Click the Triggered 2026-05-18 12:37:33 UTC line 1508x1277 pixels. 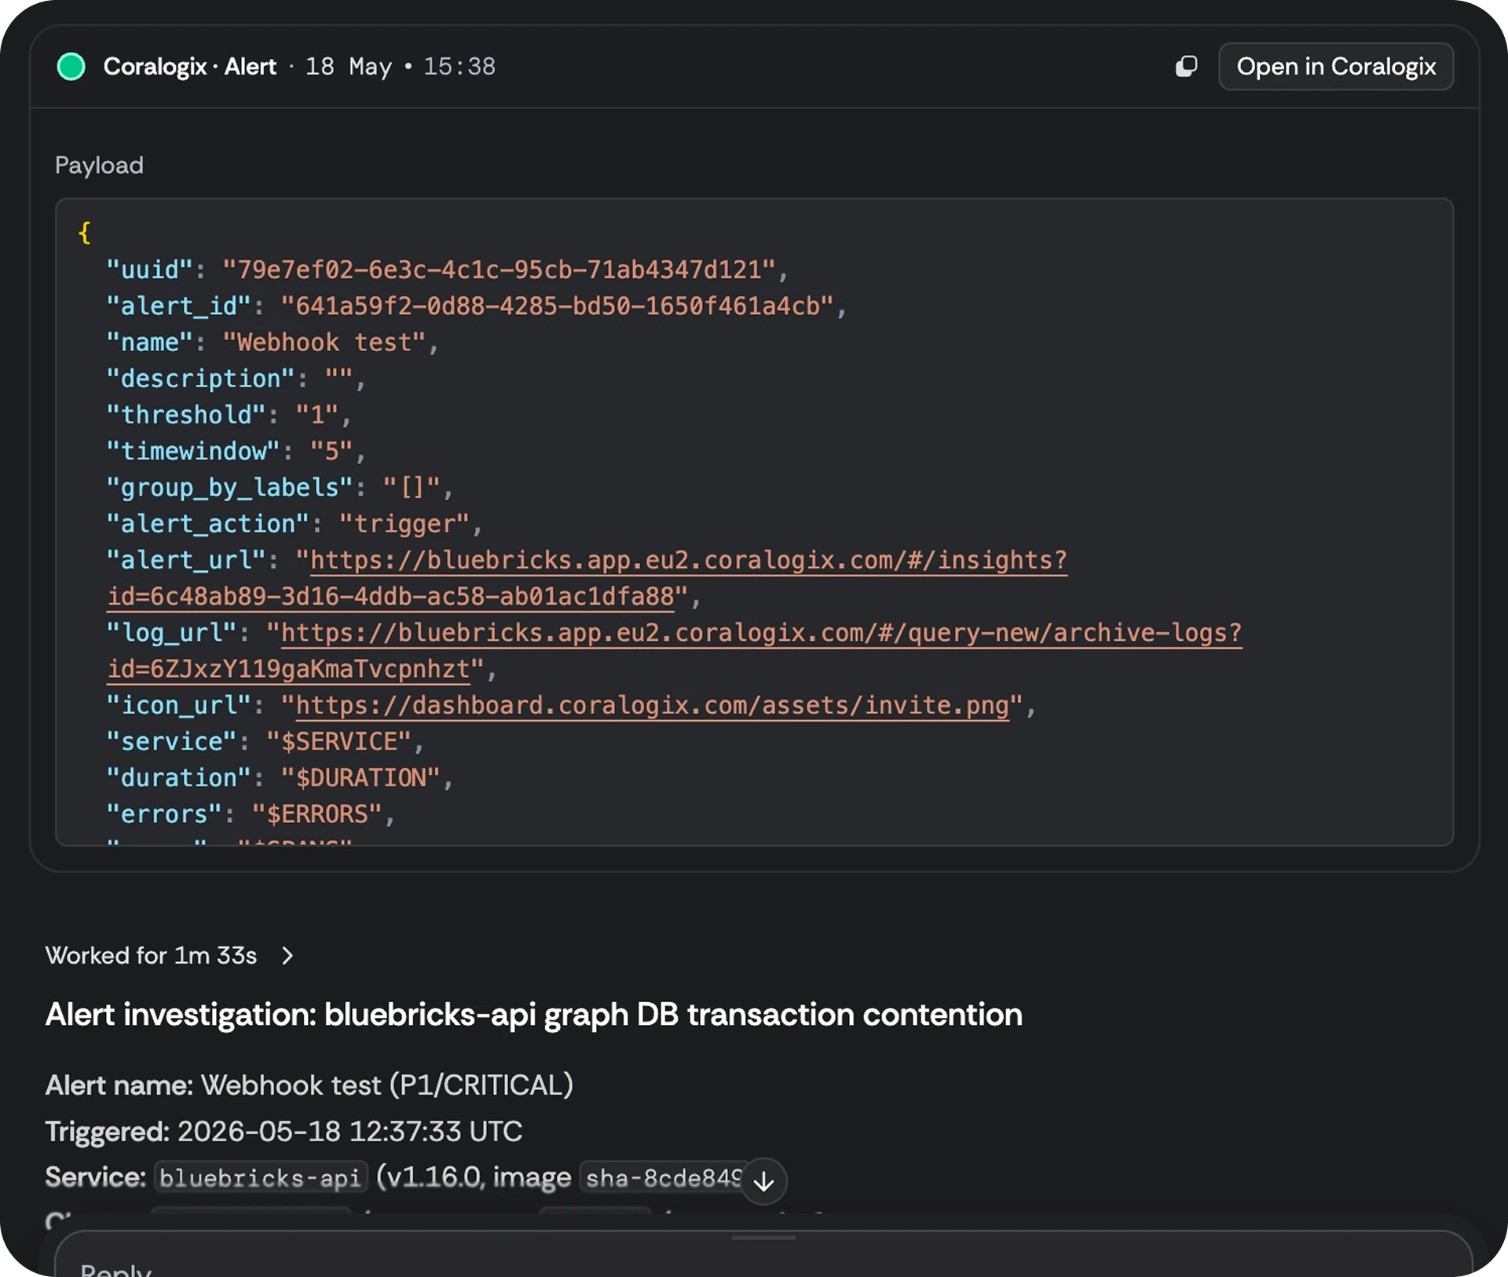[284, 1132]
